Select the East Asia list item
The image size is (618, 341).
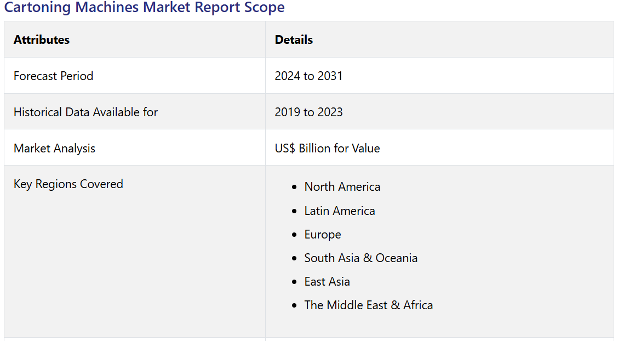click(x=327, y=282)
